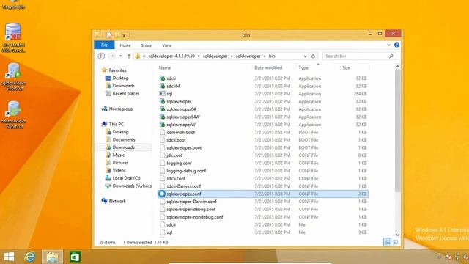469x264 pixels.
Task: Refresh the bin folder view
Action: coord(313,56)
